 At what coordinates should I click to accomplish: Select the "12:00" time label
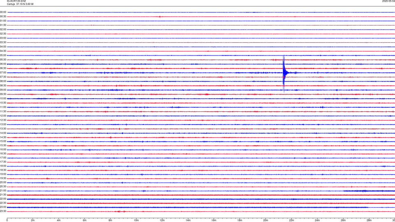click(x=3, y=116)
